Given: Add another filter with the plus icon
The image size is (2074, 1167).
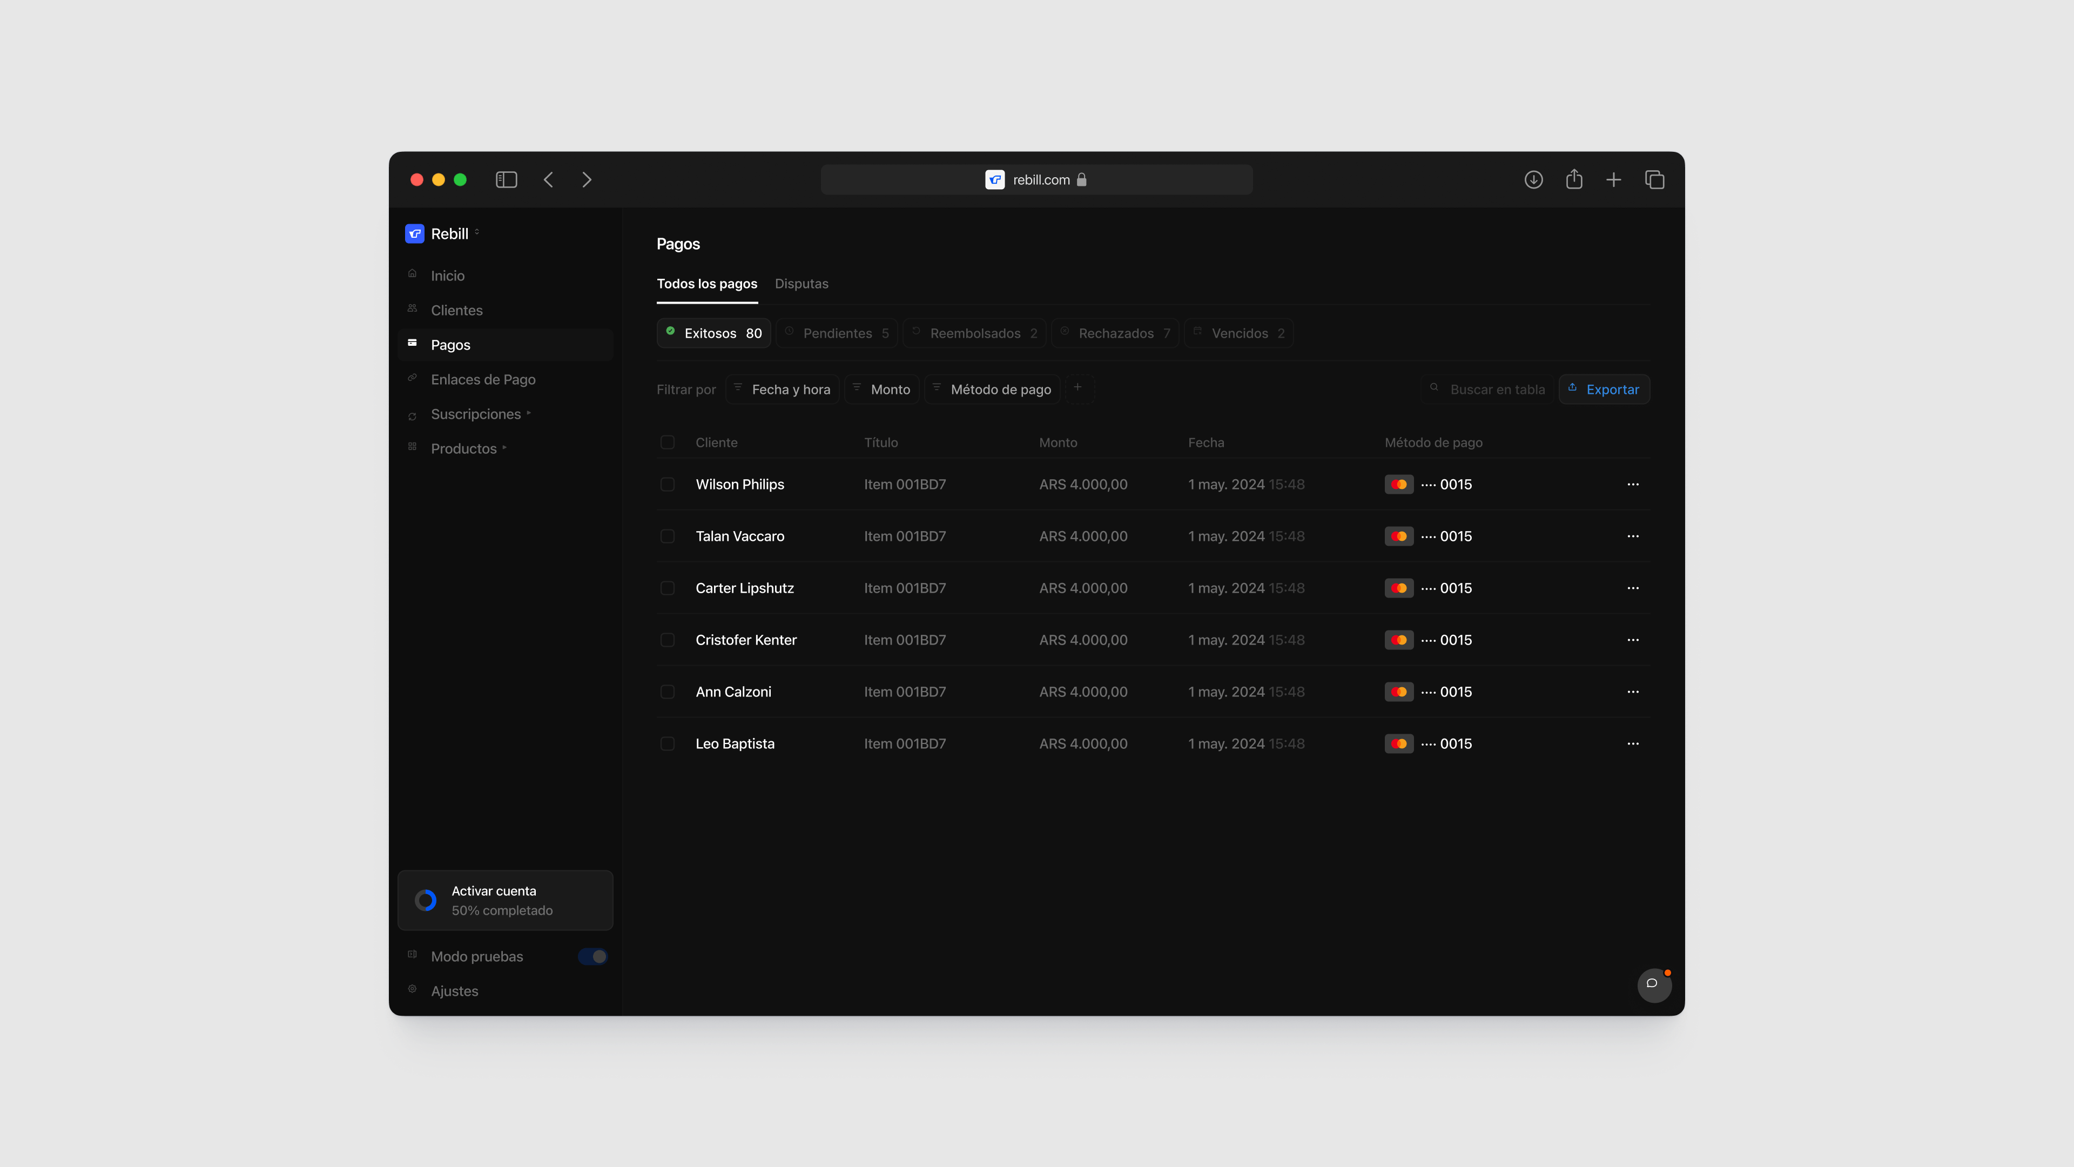Looking at the screenshot, I should point(1079,389).
